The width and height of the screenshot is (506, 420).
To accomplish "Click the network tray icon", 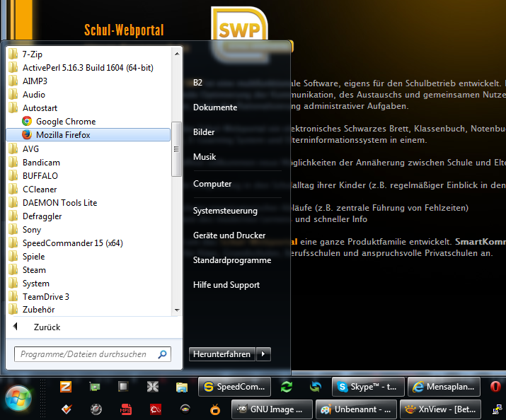I will (497, 409).
